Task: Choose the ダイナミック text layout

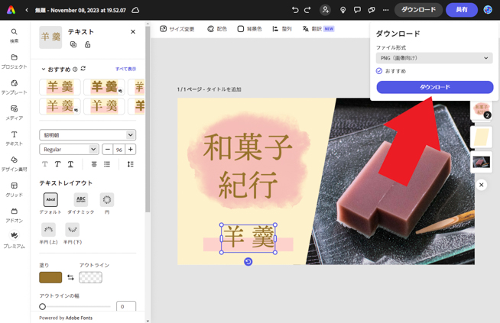Action: (80, 202)
